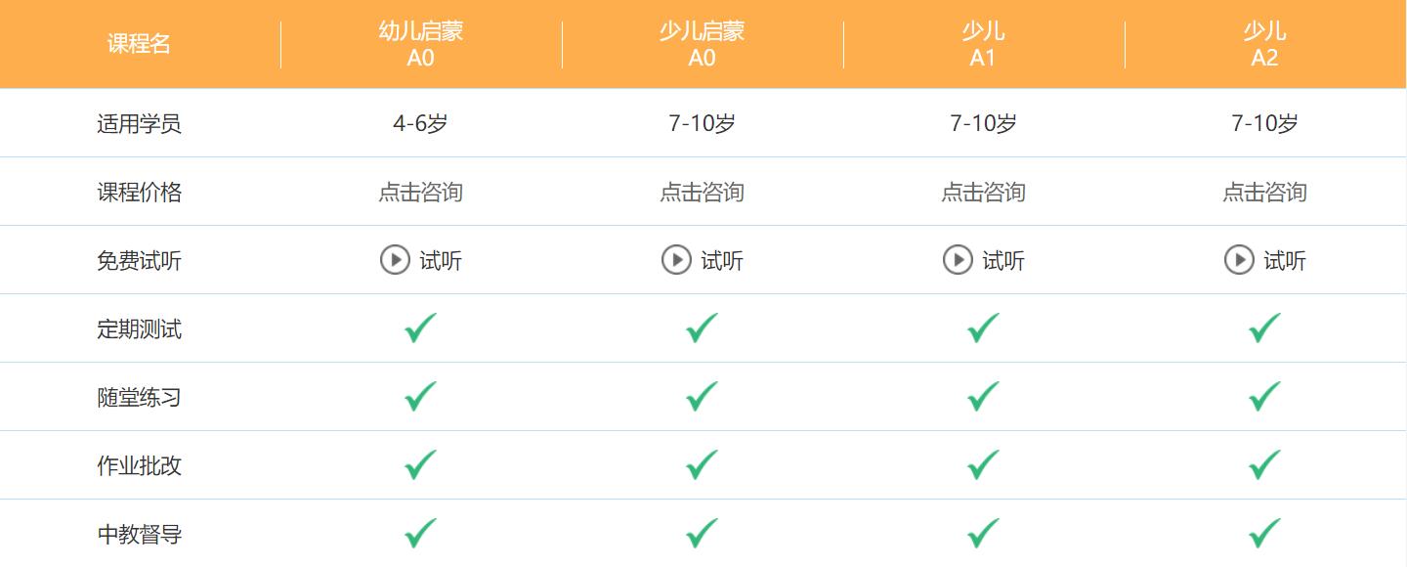
Task: Toggle the 定期测试 check in the 少儿 A2 column
Action: coord(1264,328)
